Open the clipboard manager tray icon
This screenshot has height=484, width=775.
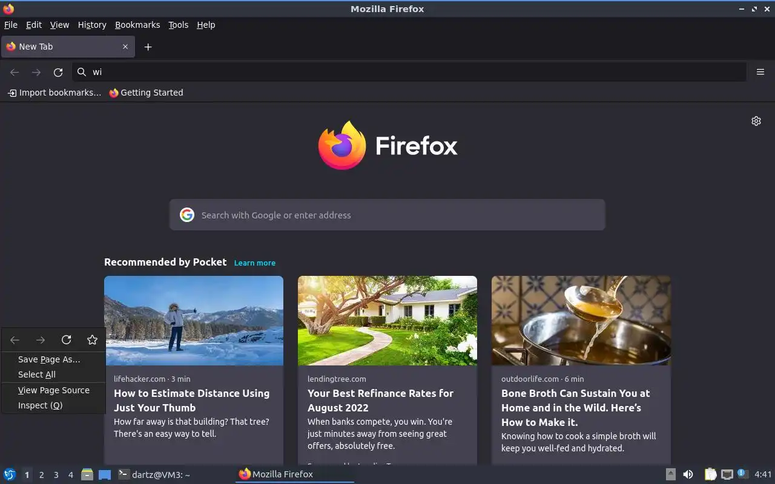(710, 474)
